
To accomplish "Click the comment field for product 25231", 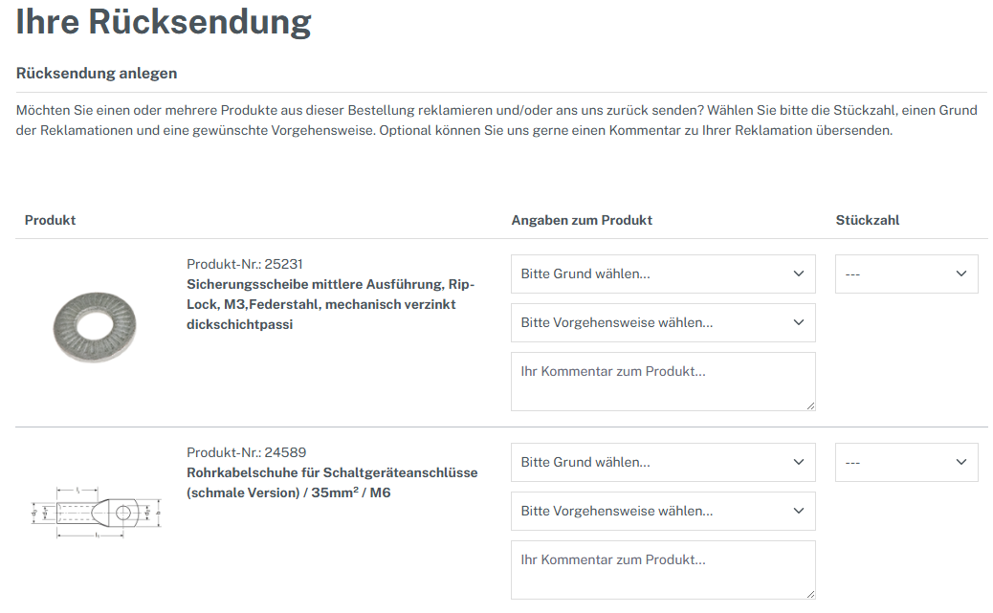I will click(x=662, y=382).
